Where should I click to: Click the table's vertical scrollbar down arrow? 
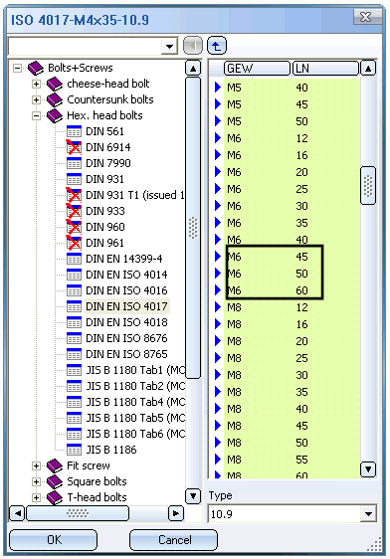(x=368, y=469)
